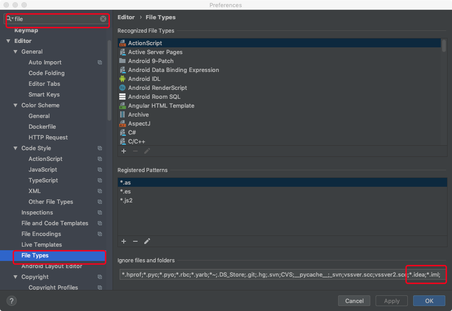This screenshot has height=311, width=452.
Task: Click the Active Server Pages icon
Action: pos(122,52)
